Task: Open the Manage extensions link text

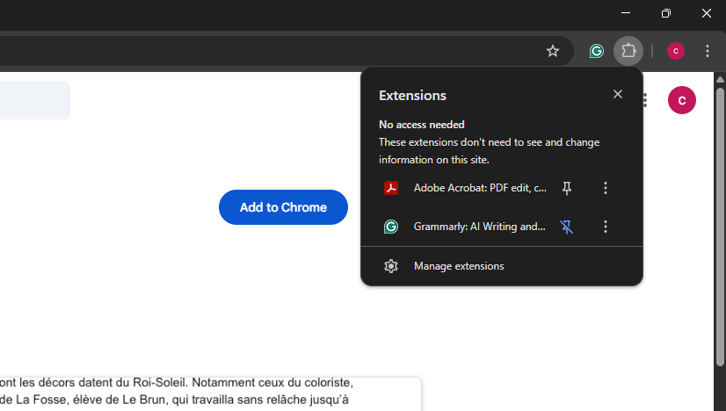Action: 459,266
